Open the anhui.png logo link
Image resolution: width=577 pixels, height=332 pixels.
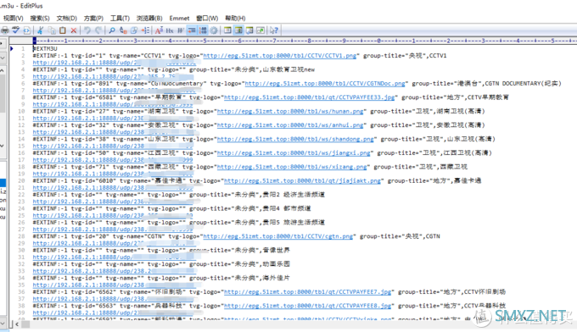click(290, 125)
